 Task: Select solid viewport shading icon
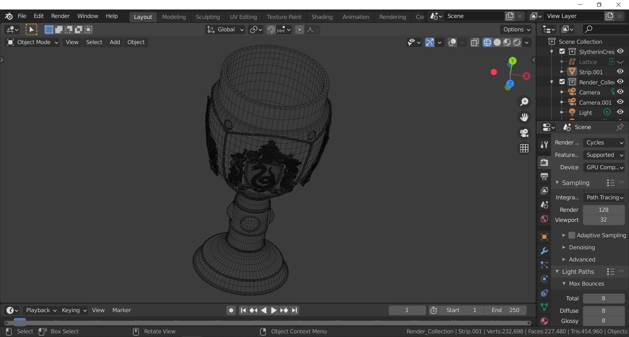click(497, 42)
